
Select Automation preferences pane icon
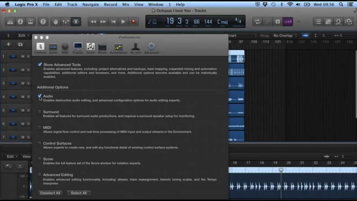click(x=118, y=48)
